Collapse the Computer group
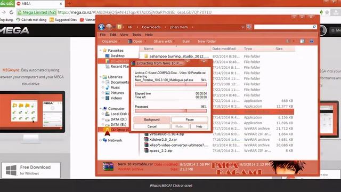This screenshot has width=341, height=192. (101, 108)
